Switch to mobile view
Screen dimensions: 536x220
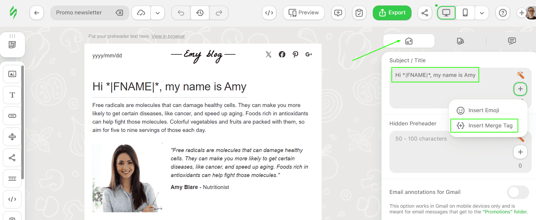465,13
